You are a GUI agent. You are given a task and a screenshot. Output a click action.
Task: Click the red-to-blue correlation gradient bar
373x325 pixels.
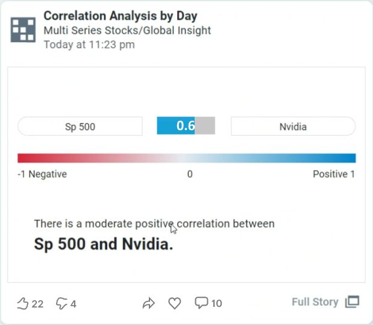[186, 159]
